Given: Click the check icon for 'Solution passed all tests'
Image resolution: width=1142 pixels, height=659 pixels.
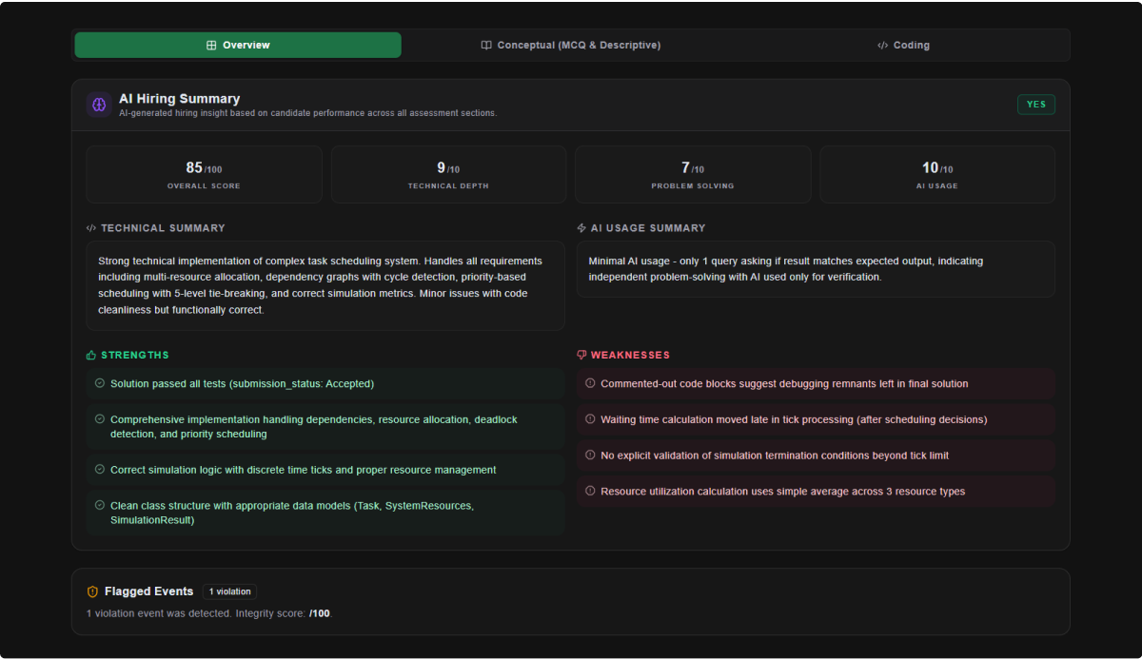Looking at the screenshot, I should point(100,383).
